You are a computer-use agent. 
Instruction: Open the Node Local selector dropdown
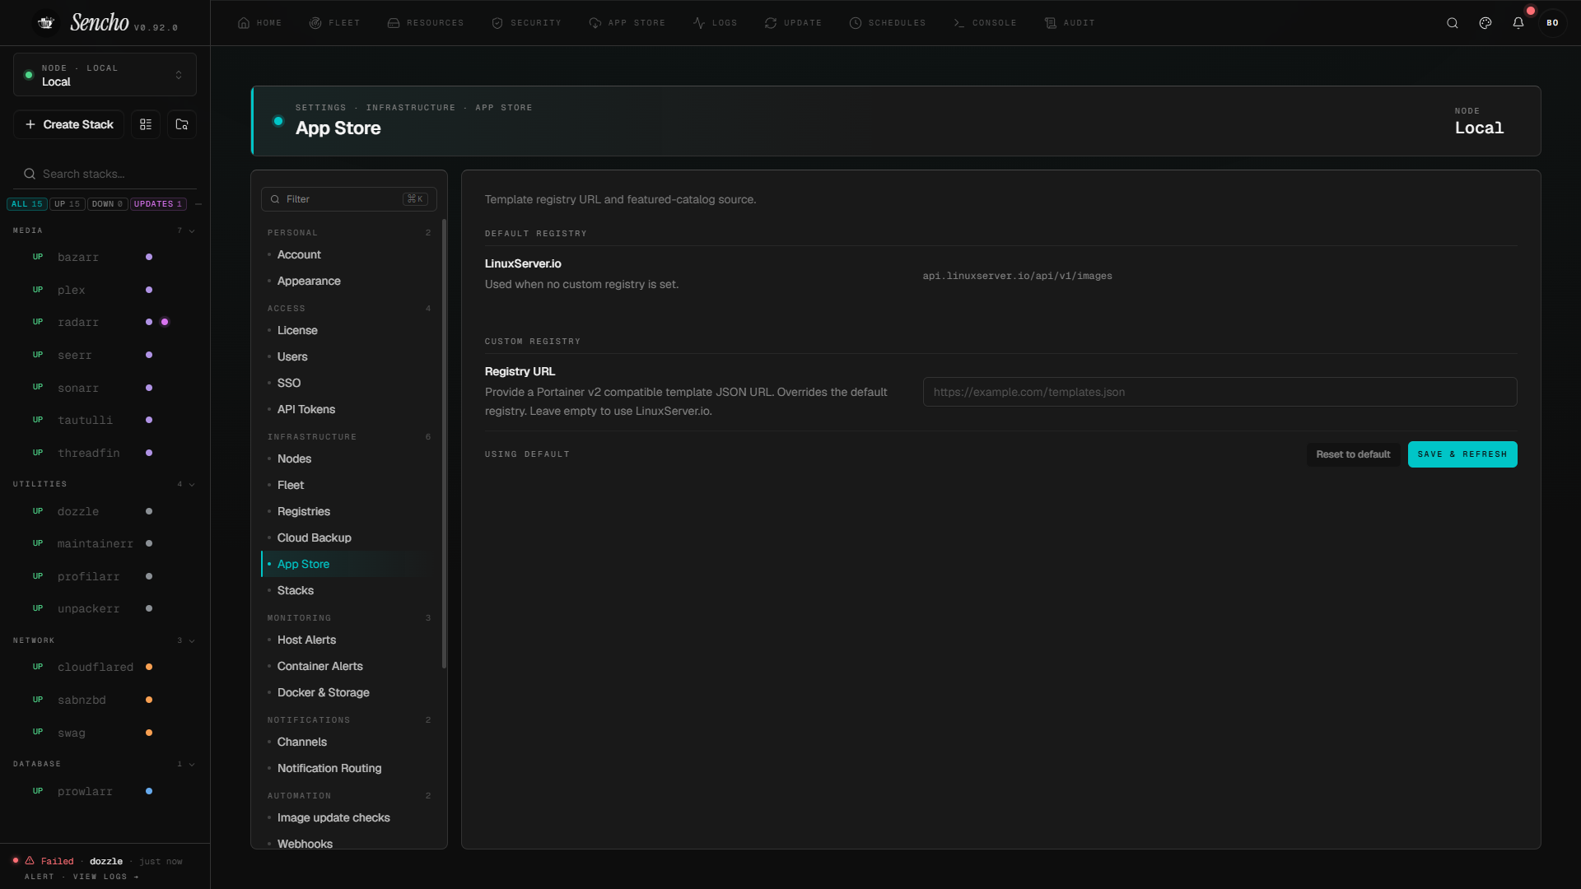pos(105,75)
